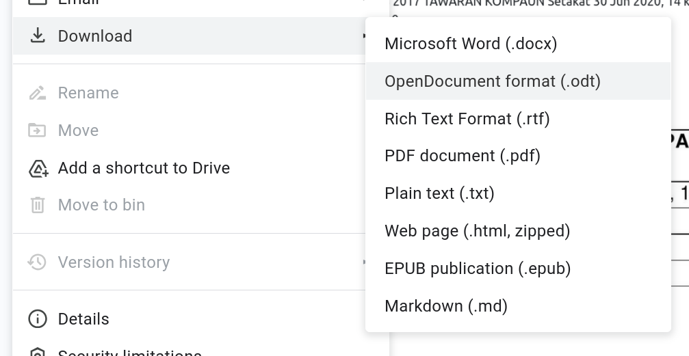Open the Details menu entry
The image size is (689, 356).
pos(83,319)
